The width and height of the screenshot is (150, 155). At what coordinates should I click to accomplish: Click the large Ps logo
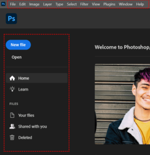click(x=11, y=19)
